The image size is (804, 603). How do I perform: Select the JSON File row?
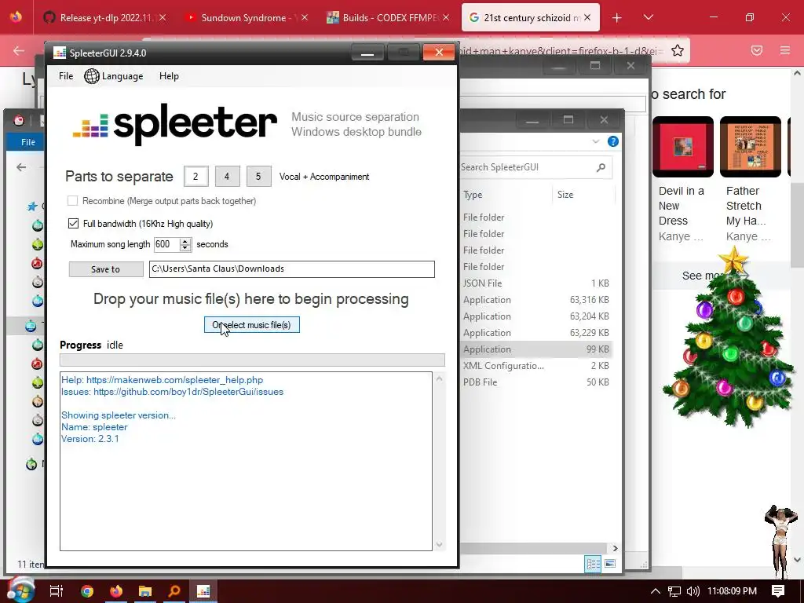click(536, 283)
